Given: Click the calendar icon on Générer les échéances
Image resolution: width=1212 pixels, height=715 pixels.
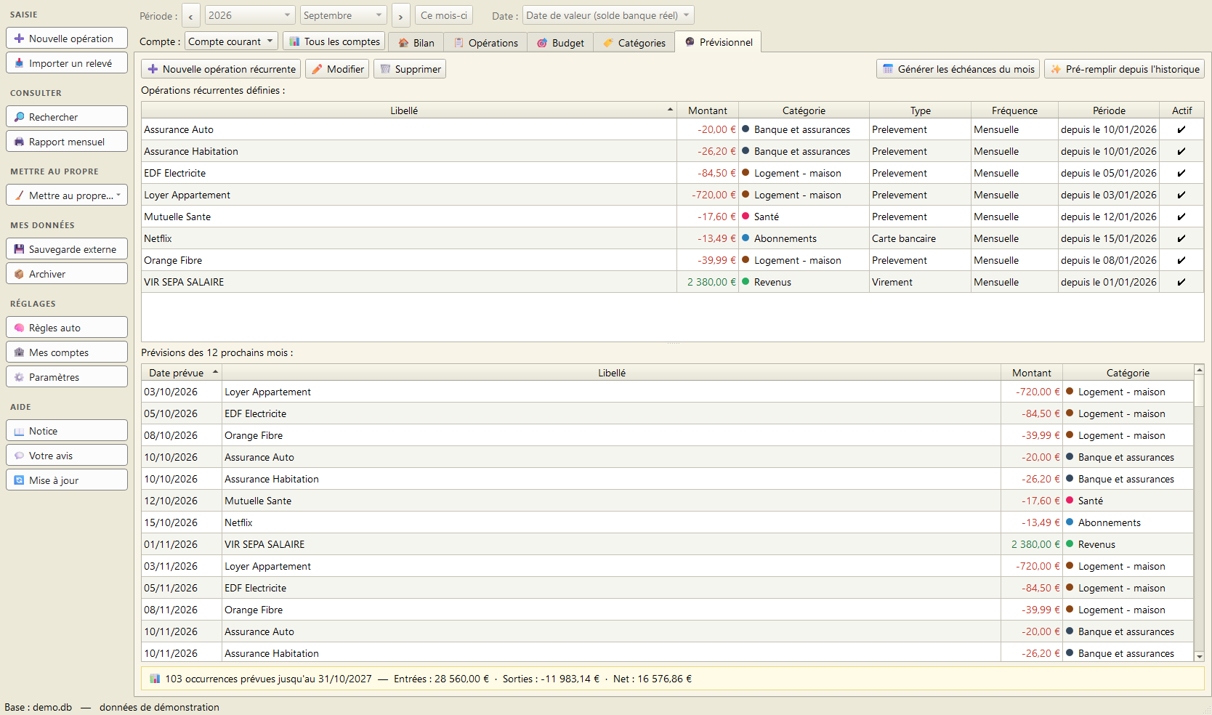Looking at the screenshot, I should tap(888, 69).
